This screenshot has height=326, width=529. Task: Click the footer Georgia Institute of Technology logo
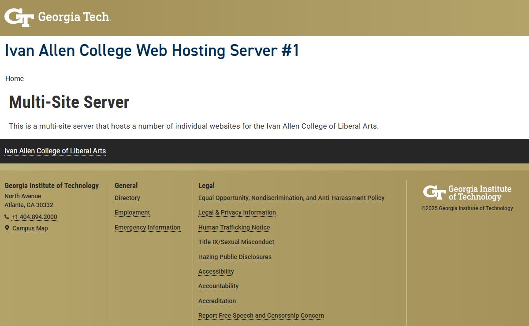pyautogui.click(x=467, y=193)
